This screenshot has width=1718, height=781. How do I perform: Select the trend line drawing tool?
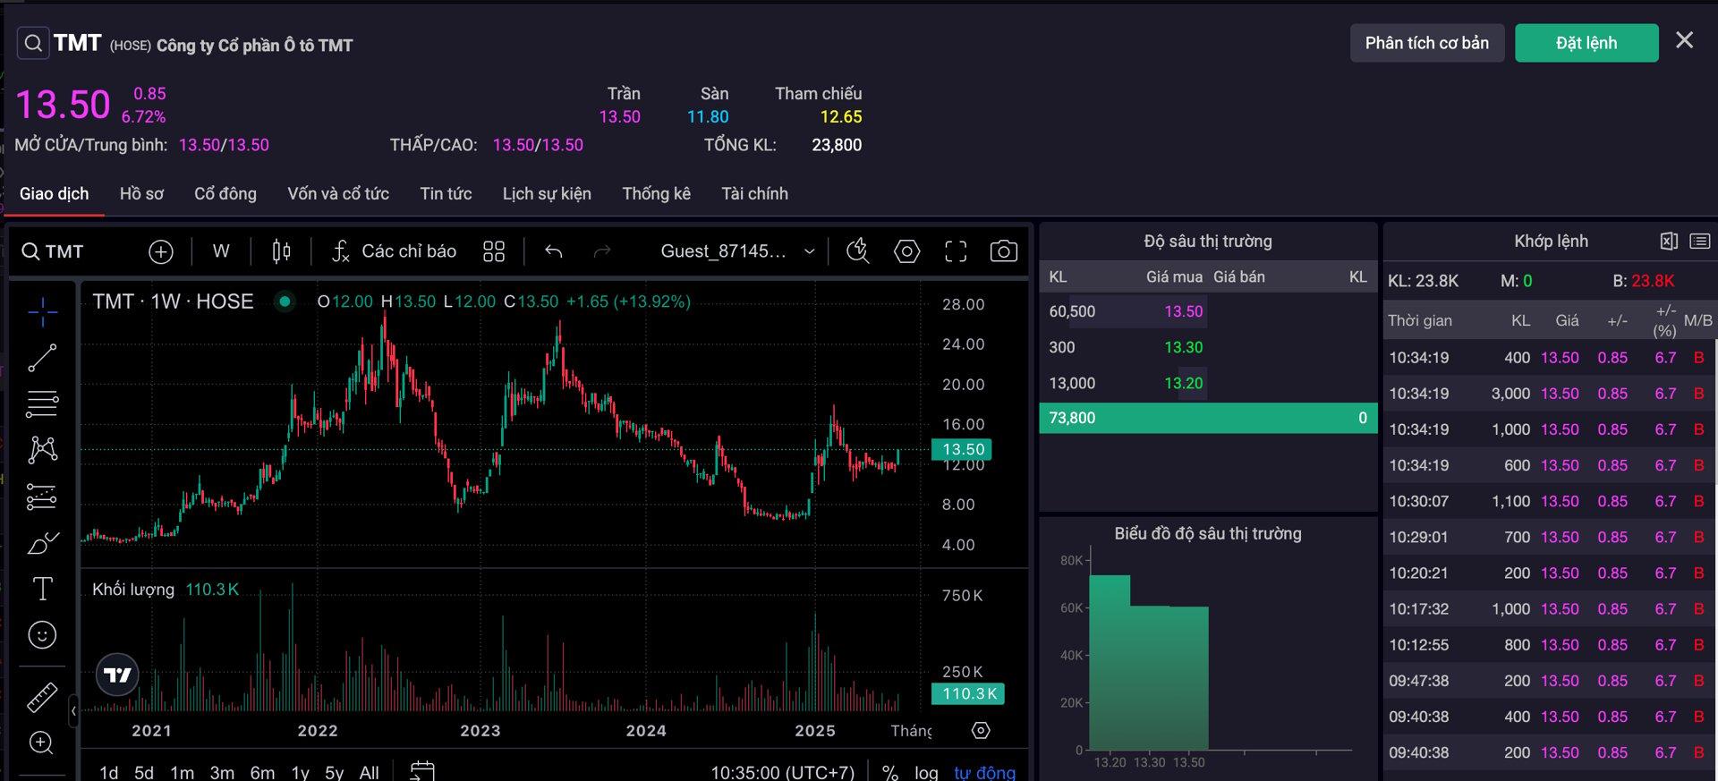click(42, 358)
